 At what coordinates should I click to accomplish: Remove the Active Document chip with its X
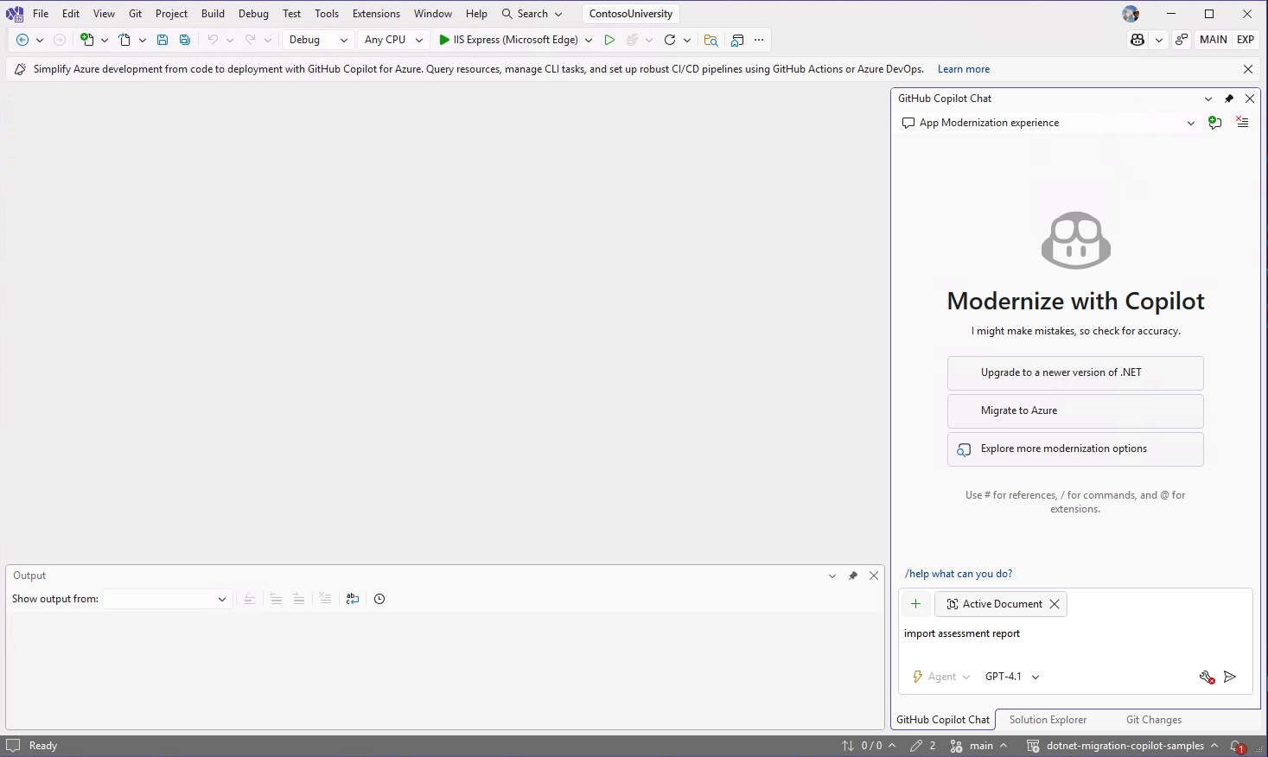(1055, 604)
